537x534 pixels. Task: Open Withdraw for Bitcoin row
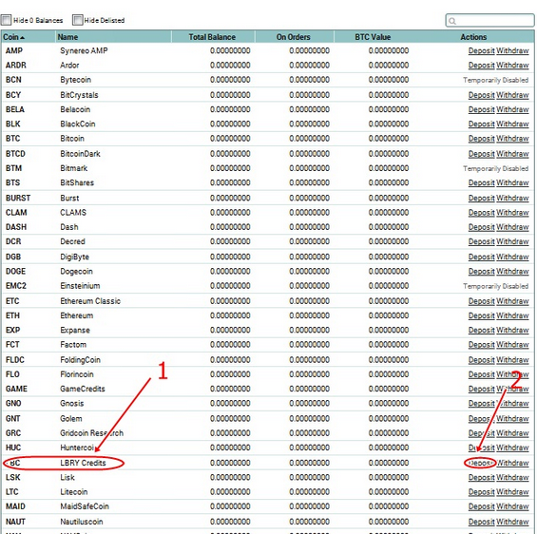click(x=512, y=139)
